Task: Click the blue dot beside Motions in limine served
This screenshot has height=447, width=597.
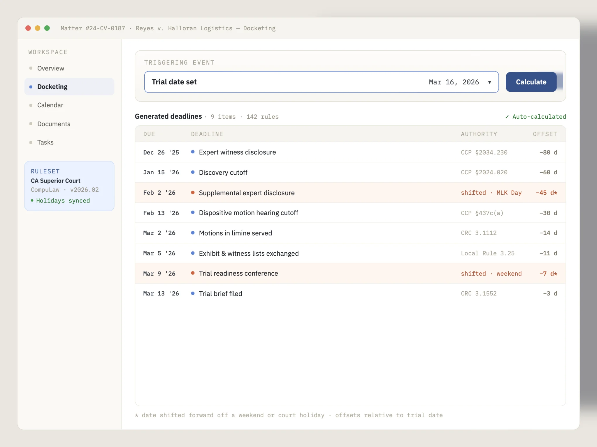Action: (x=193, y=233)
